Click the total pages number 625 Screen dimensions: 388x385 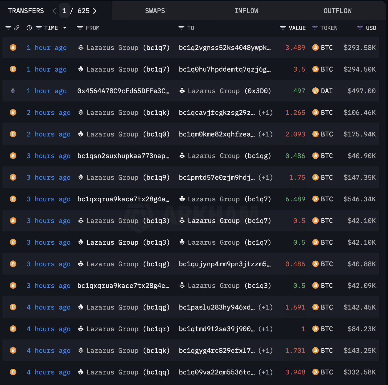click(x=83, y=11)
